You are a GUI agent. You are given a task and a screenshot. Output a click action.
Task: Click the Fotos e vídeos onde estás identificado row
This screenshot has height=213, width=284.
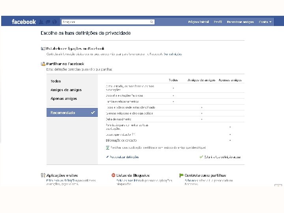(175, 107)
